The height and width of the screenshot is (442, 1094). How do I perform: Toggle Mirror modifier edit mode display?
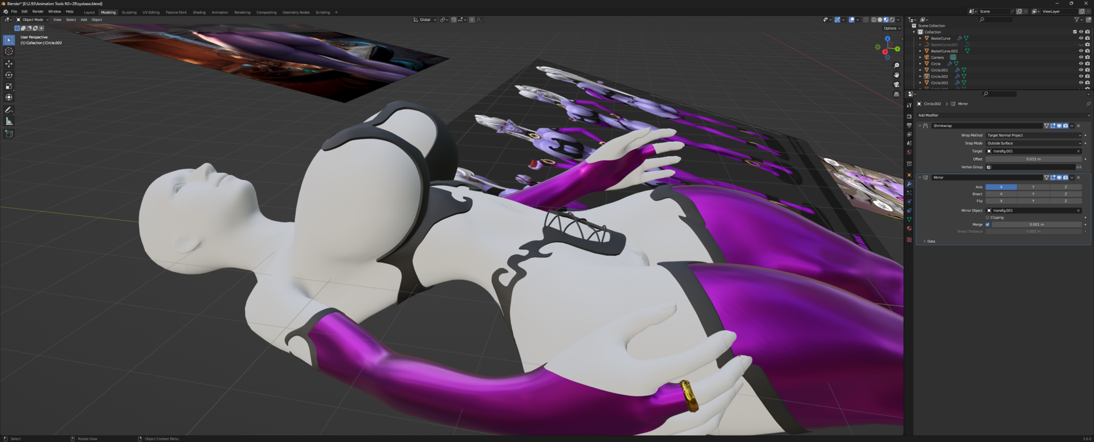pos(1053,178)
